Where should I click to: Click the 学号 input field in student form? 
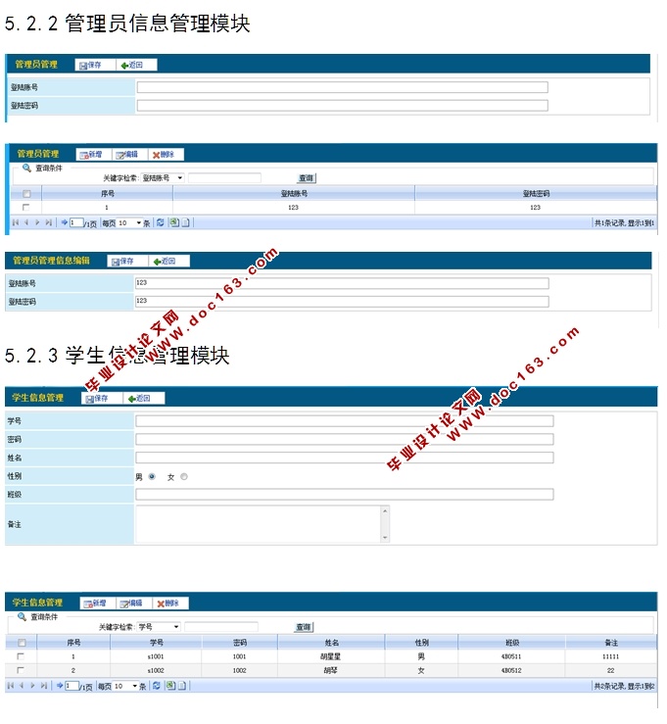coord(345,421)
